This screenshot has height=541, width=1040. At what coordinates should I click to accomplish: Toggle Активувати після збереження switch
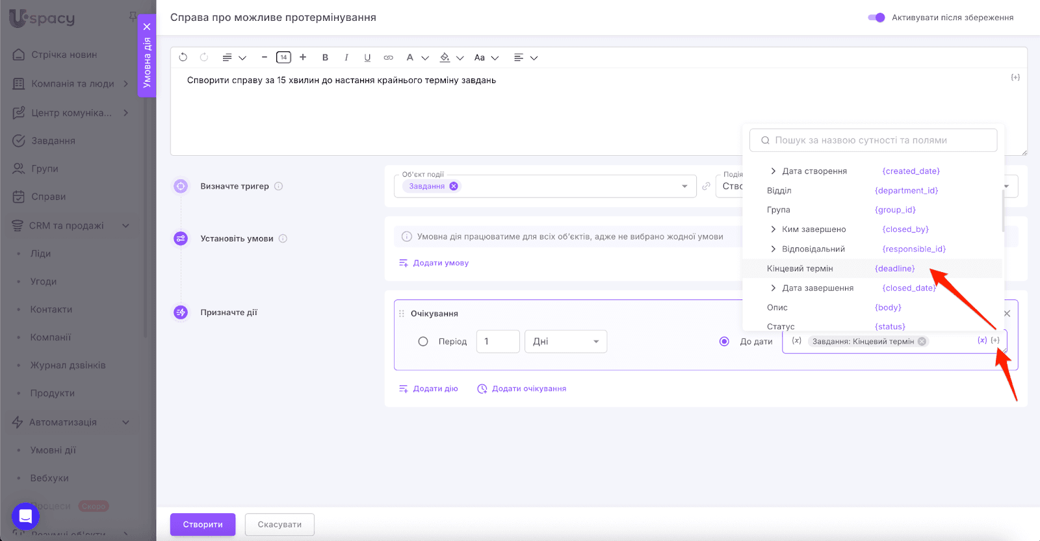tap(876, 18)
